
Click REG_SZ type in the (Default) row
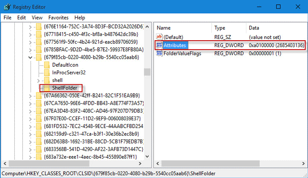[x=223, y=37]
